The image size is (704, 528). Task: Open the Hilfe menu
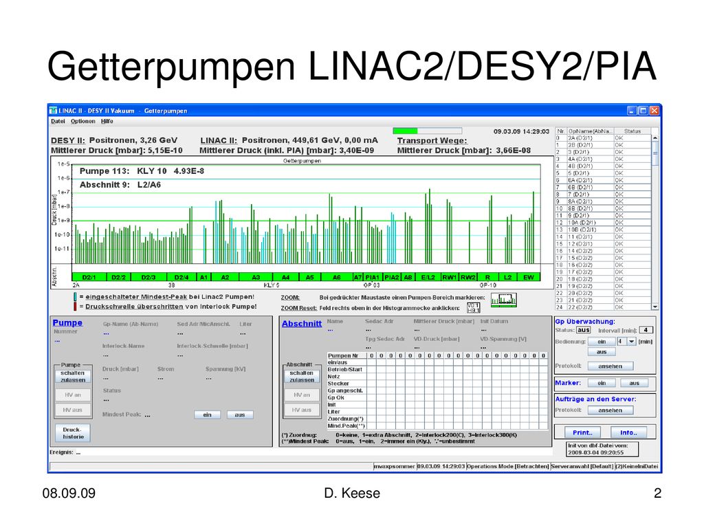coord(107,121)
